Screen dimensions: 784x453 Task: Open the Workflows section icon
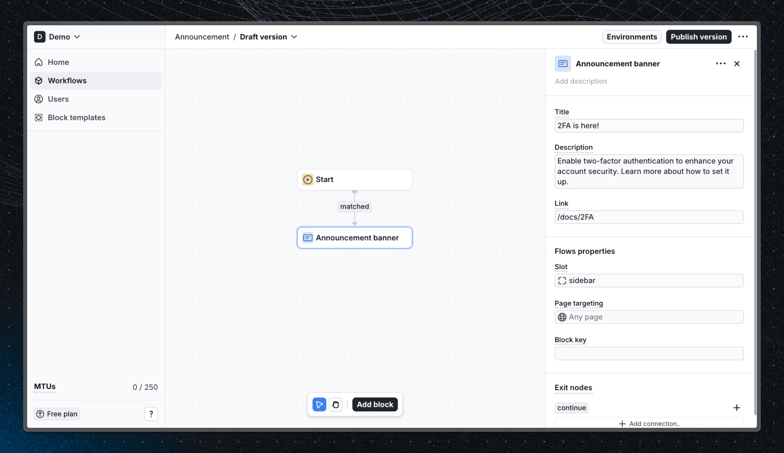[39, 81]
